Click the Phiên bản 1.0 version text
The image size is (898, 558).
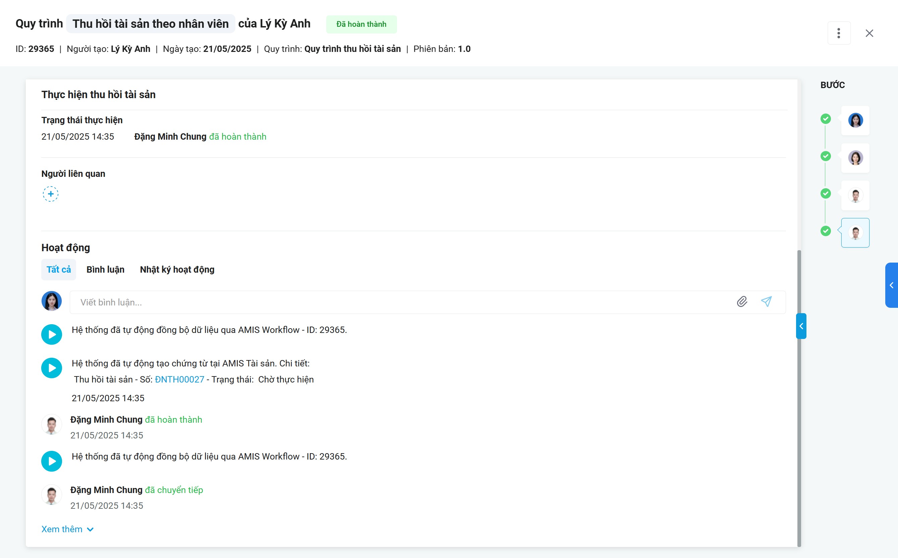pyautogui.click(x=442, y=49)
